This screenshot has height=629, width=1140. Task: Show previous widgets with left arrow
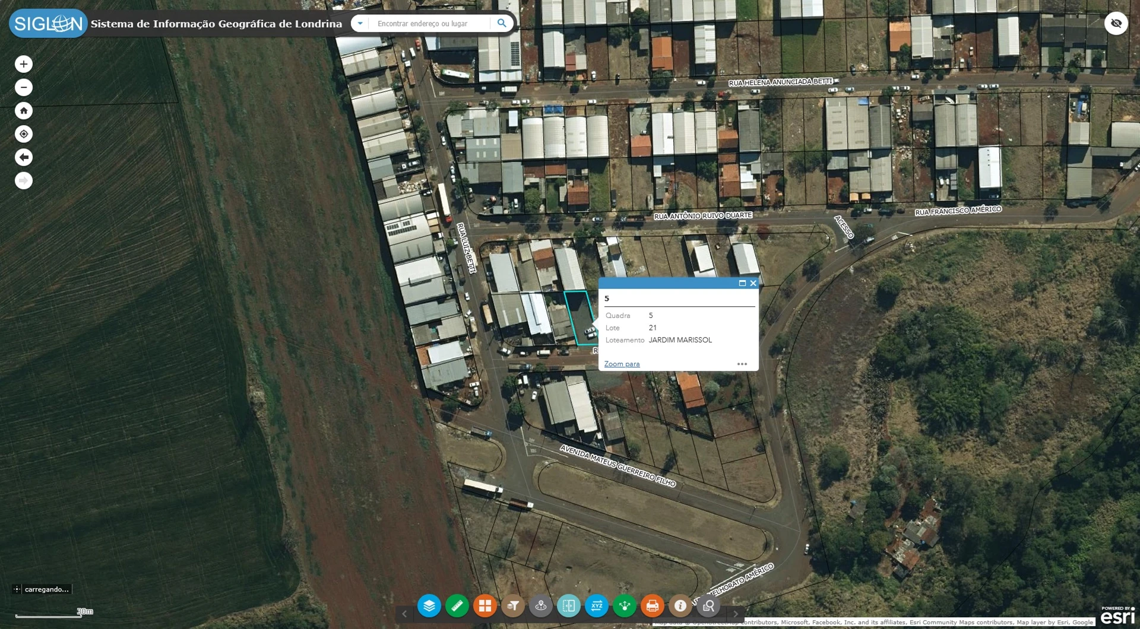pos(404,614)
